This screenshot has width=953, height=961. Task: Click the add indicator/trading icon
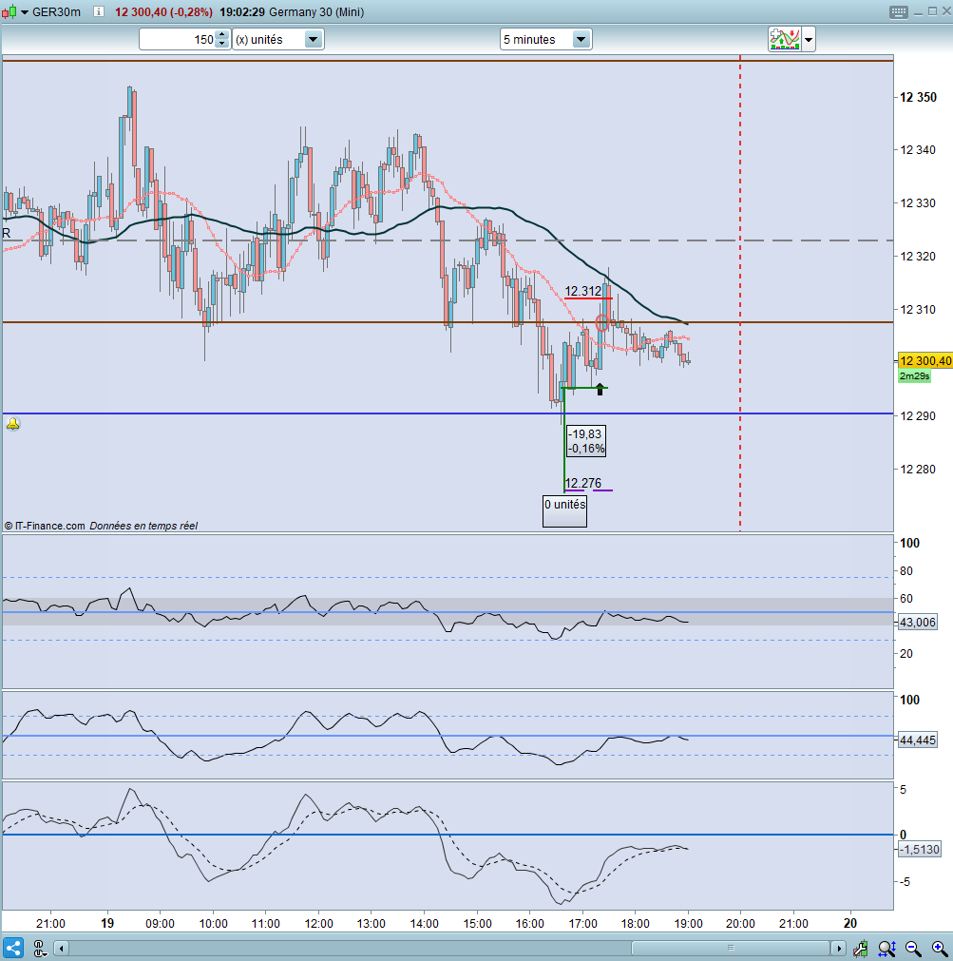point(785,39)
